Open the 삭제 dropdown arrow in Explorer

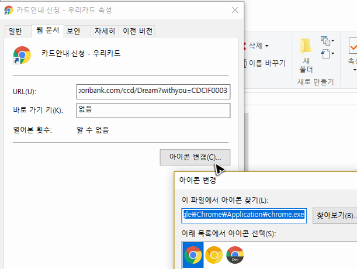267,46
